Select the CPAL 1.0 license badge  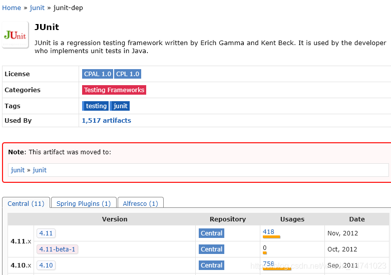click(x=98, y=74)
